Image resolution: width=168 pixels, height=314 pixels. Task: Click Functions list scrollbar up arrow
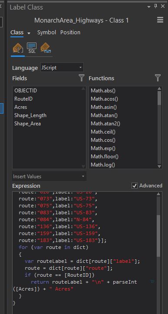(x=159, y=88)
